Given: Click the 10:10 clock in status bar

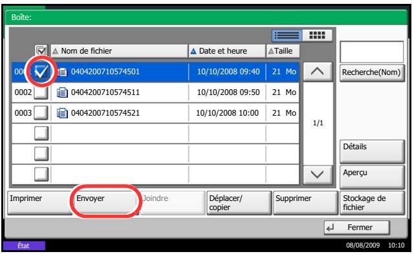Looking at the screenshot, I should (396, 246).
